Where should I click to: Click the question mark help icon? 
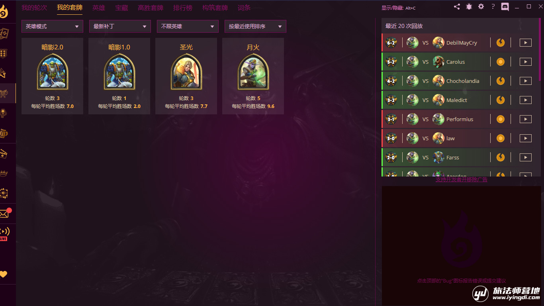[x=493, y=7]
